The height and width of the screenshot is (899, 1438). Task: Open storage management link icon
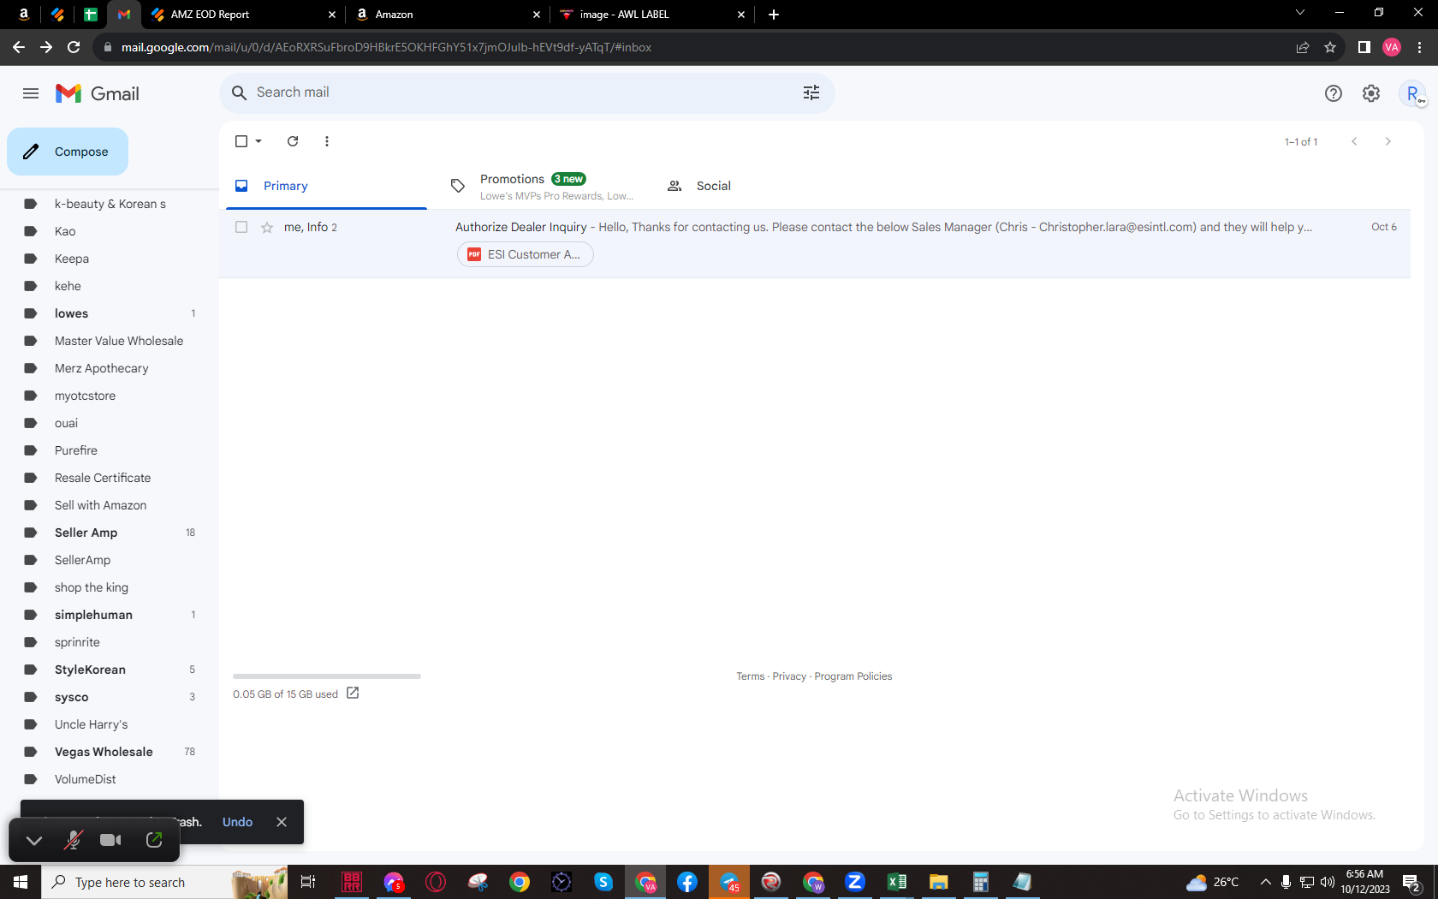pyautogui.click(x=353, y=694)
